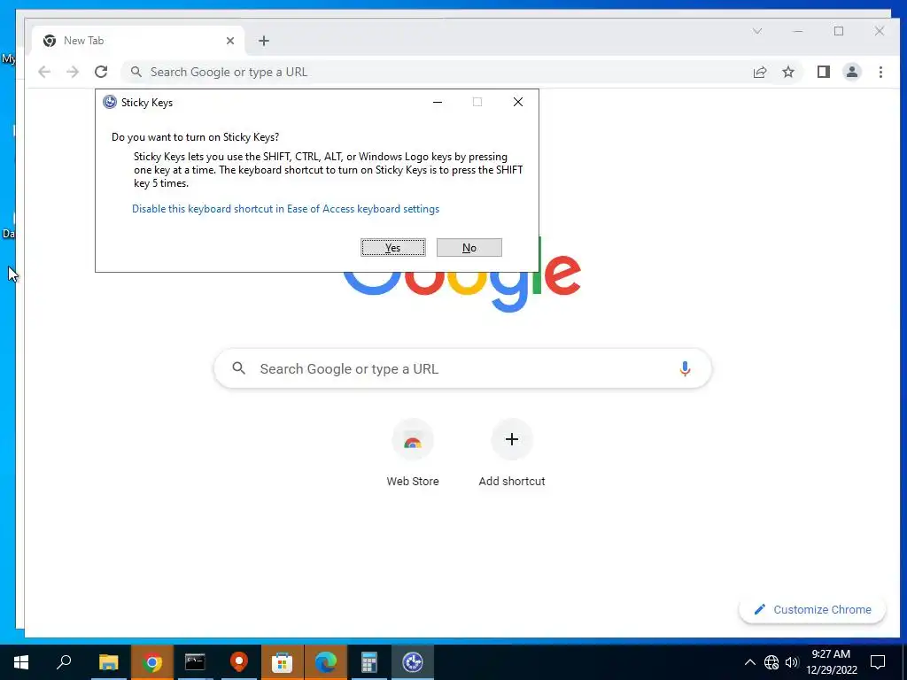Open the Chrome side panel icon
Screen dimensions: 907x680
pos(824,72)
